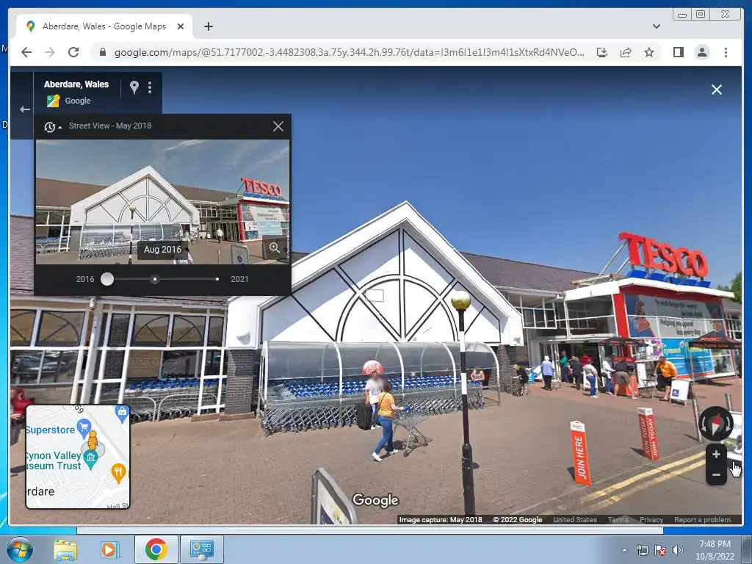This screenshot has height=564, width=752.
Task: Click the Superstore shopping cart pin
Action: click(x=84, y=427)
